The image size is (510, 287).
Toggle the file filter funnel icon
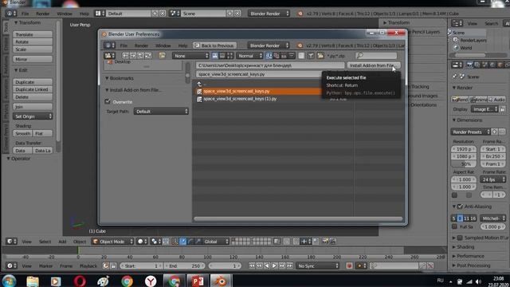coord(311,56)
